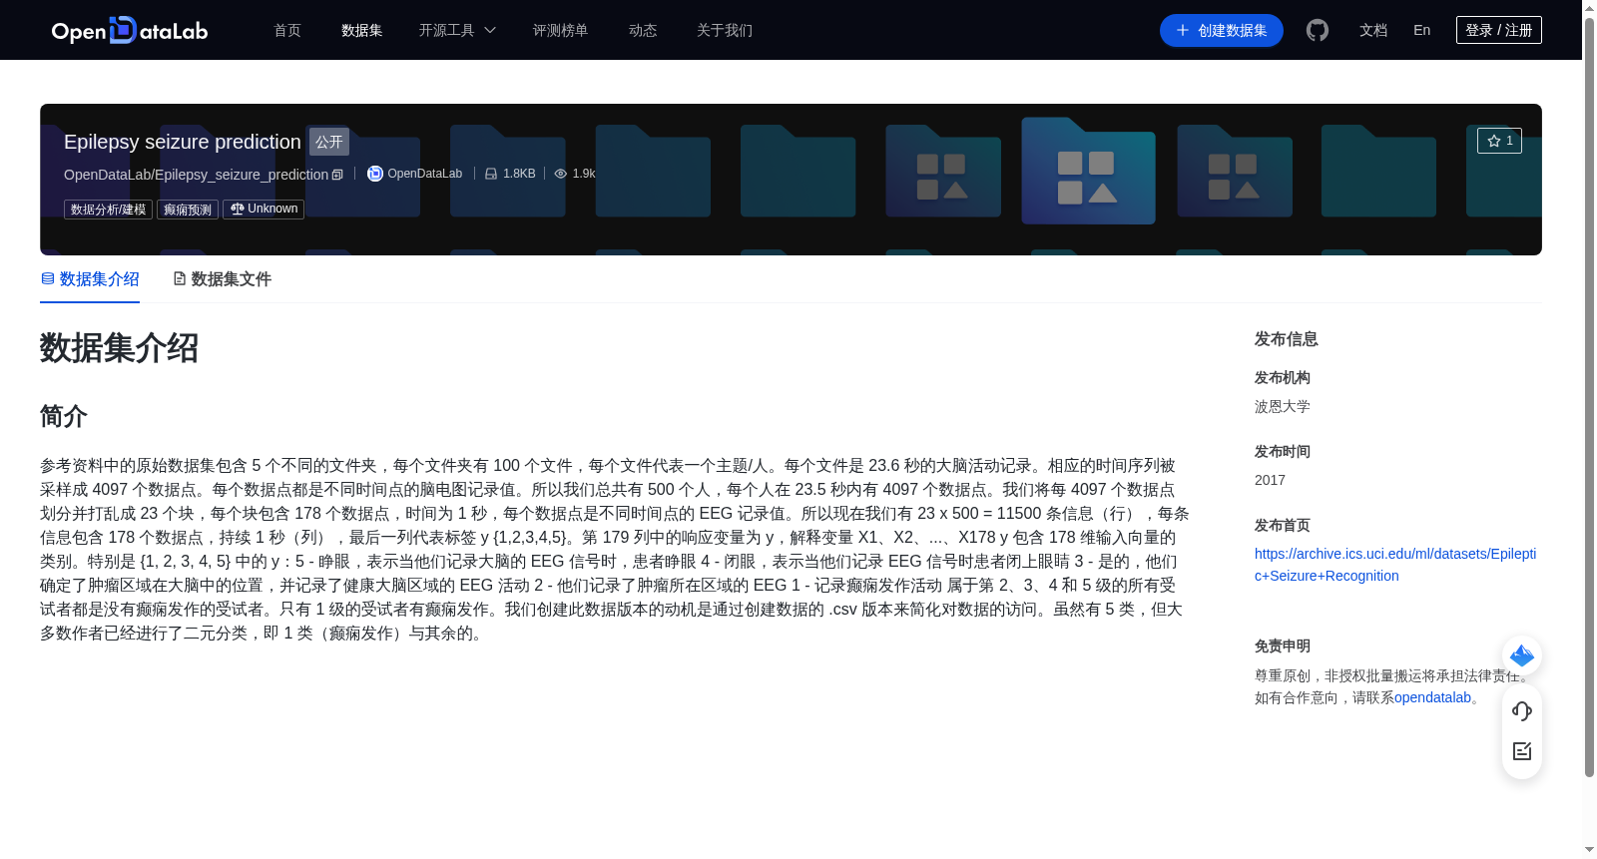Click the 登录 / 注册 button
The width and height of the screenshot is (1597, 859).
(x=1499, y=30)
